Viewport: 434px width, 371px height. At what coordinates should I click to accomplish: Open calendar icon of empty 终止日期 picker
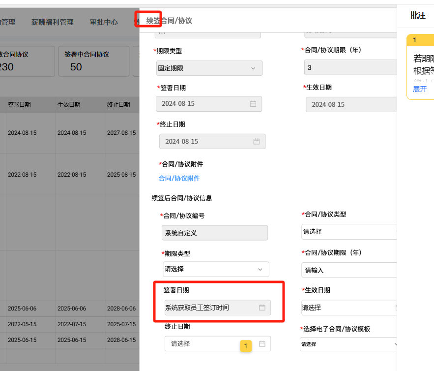[x=262, y=343]
